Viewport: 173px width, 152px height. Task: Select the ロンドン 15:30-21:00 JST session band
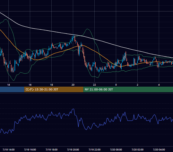(54, 89)
